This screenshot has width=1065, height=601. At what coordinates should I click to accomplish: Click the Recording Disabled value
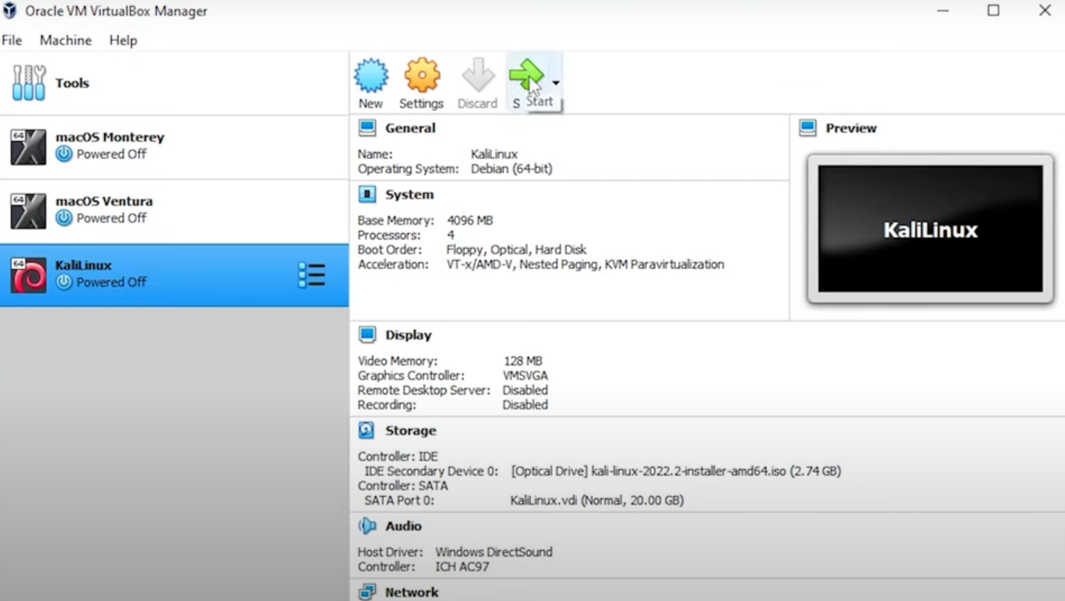pos(525,405)
